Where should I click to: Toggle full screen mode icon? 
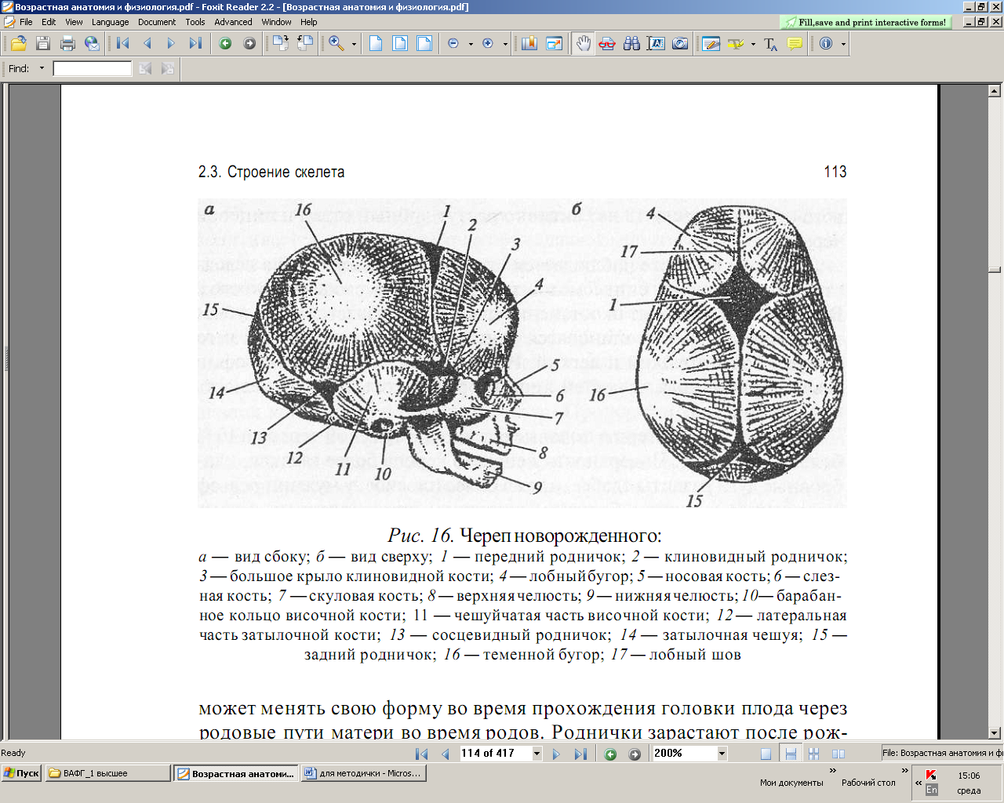554,44
